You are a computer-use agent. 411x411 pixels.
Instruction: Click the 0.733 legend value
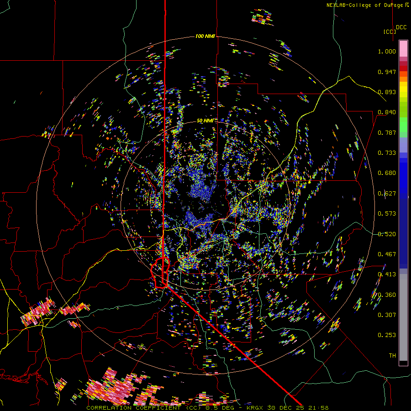click(x=387, y=153)
